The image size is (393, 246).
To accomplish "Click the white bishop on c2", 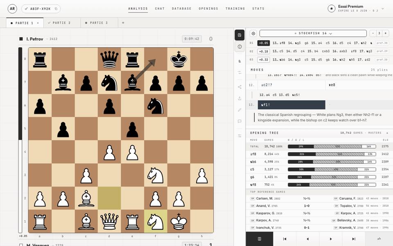I will (86, 198).
